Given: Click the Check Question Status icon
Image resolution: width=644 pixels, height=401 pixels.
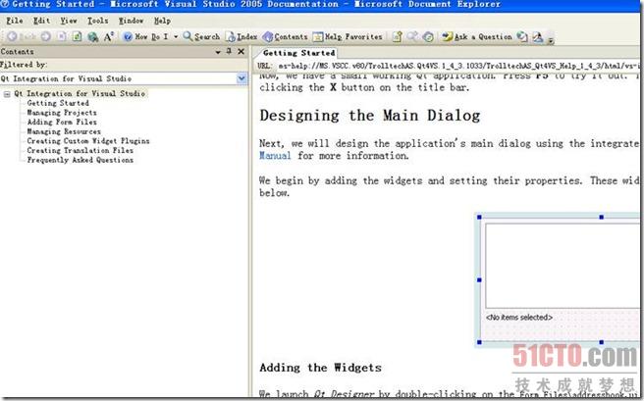Looking at the screenshot, I should click(522, 36).
